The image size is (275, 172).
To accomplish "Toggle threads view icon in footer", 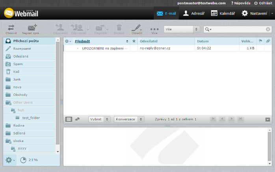I will tap(78, 119).
